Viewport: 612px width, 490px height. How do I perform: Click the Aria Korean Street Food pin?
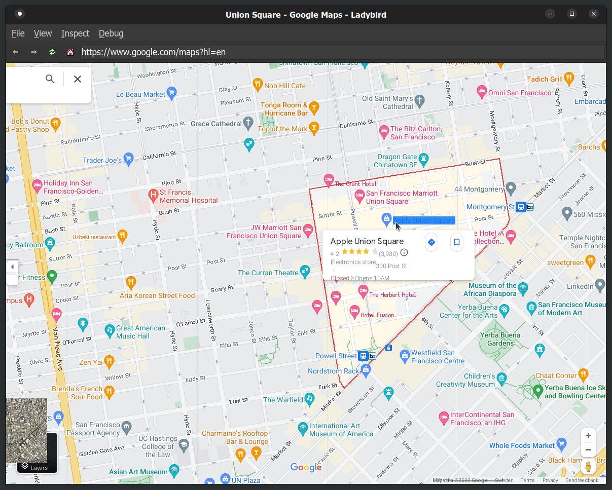coord(131,282)
